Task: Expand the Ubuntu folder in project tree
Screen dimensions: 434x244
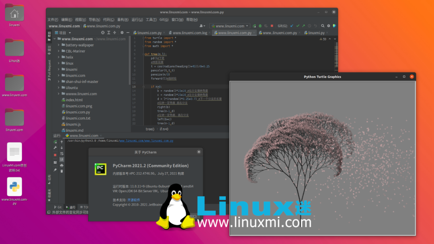Action: 59,87
